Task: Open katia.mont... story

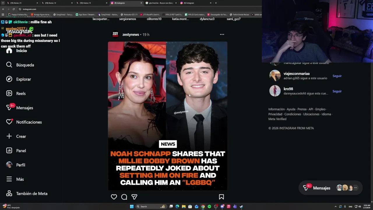Action: [180, 19]
